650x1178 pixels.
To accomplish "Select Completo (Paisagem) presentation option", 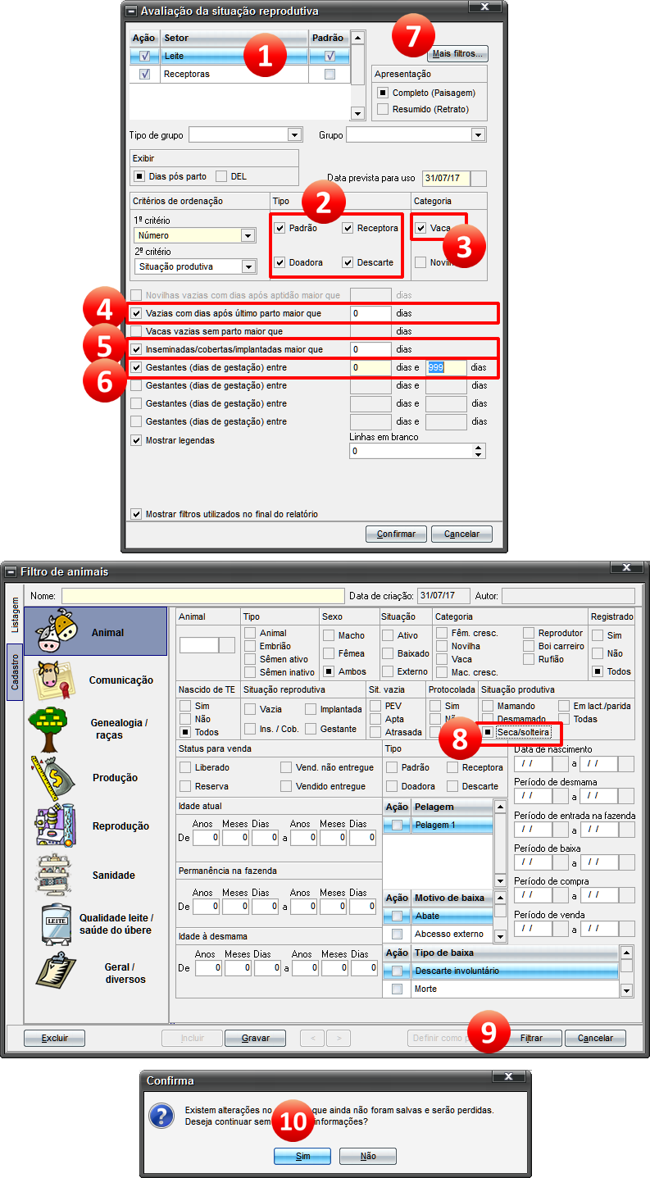I will pos(383,93).
